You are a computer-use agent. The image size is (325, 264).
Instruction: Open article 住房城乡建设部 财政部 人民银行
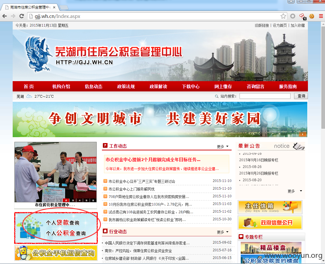pyautogui.click(x=146, y=258)
